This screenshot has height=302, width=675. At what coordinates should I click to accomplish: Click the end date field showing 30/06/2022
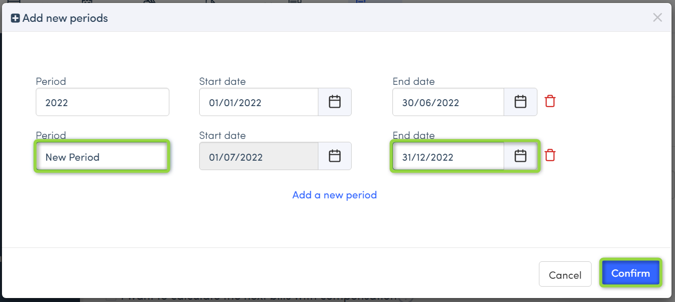point(448,103)
